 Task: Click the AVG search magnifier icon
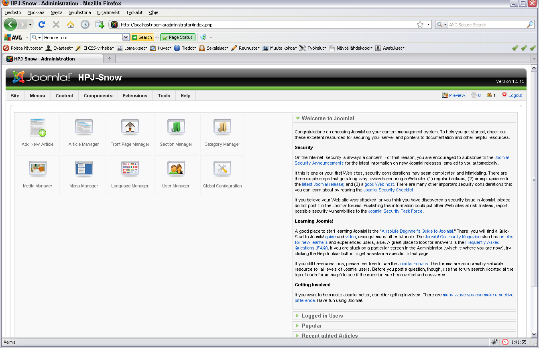[35, 37]
